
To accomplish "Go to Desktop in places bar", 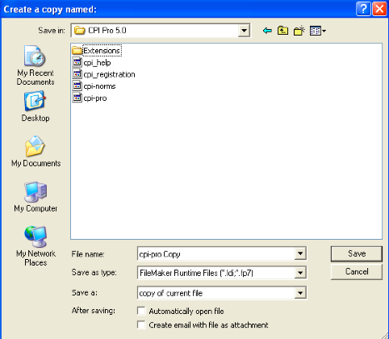I will pyautogui.click(x=36, y=107).
